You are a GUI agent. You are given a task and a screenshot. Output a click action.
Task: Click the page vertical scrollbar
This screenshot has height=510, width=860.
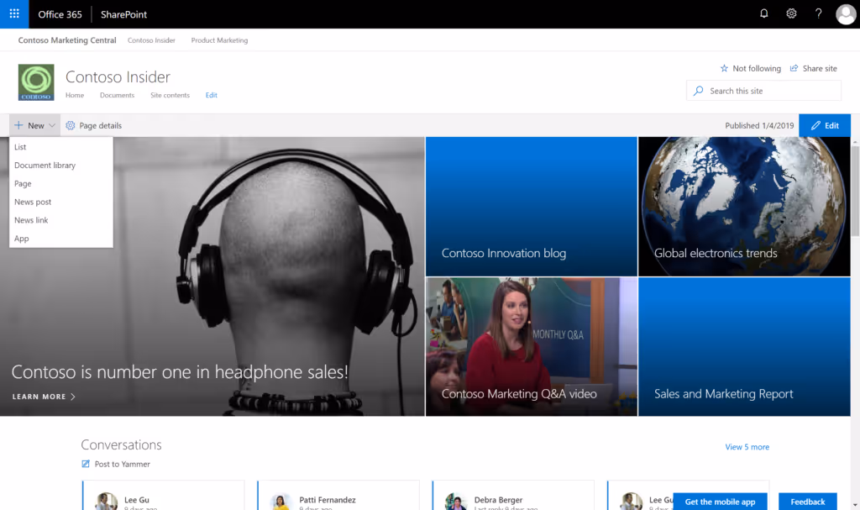tap(855, 191)
